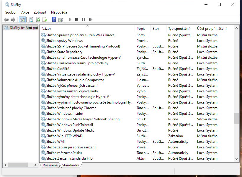
Task: Select the Služba WMI row
Action: (136, 142)
